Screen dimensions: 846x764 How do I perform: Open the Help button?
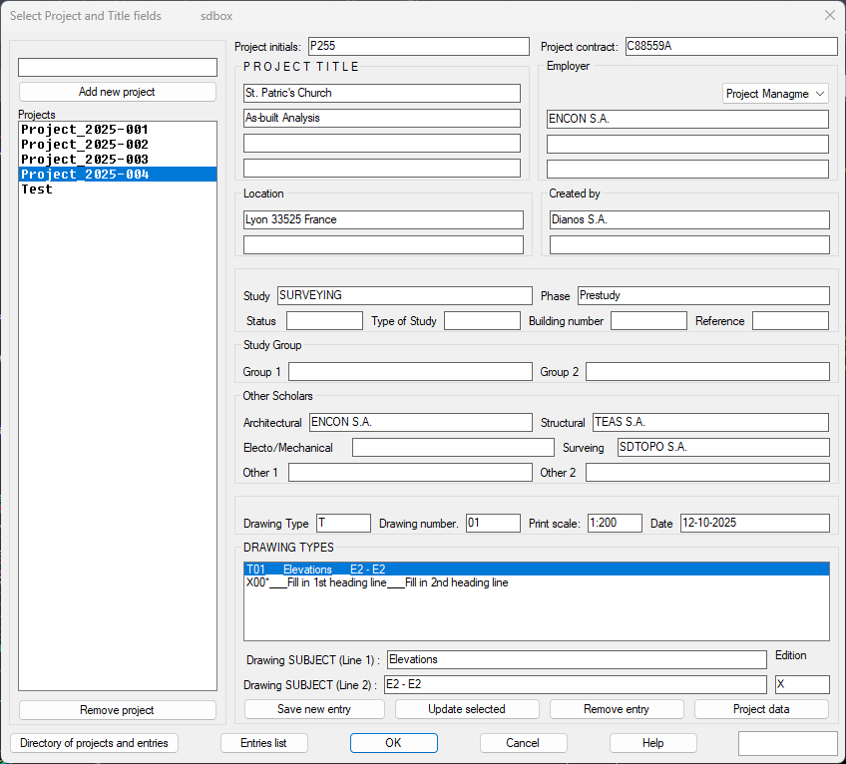652,743
